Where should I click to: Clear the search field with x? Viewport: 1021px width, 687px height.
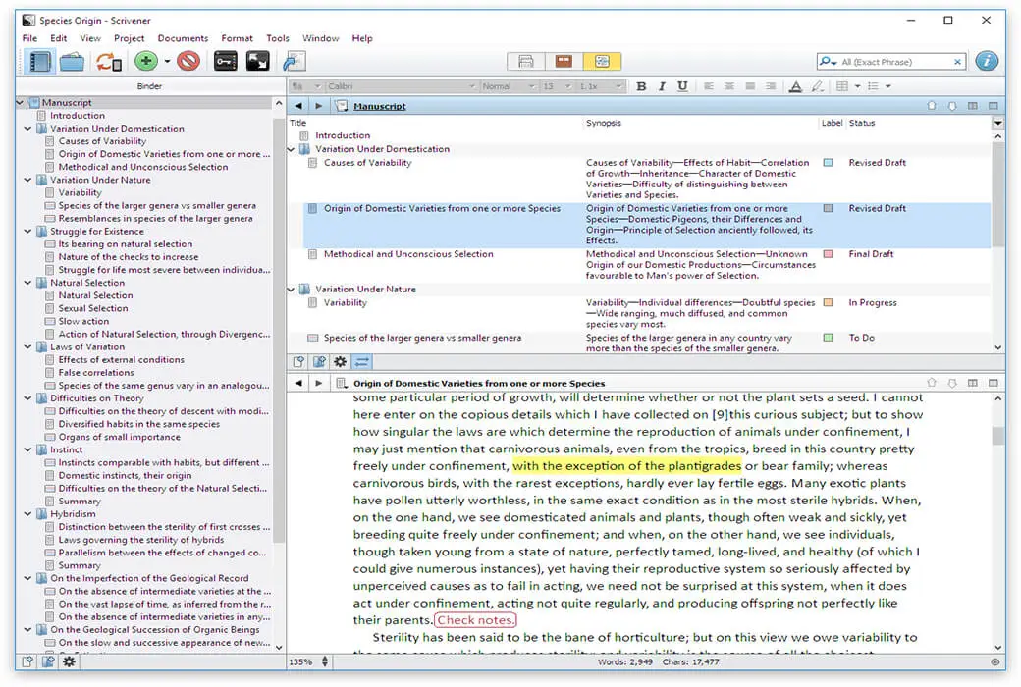click(x=957, y=62)
